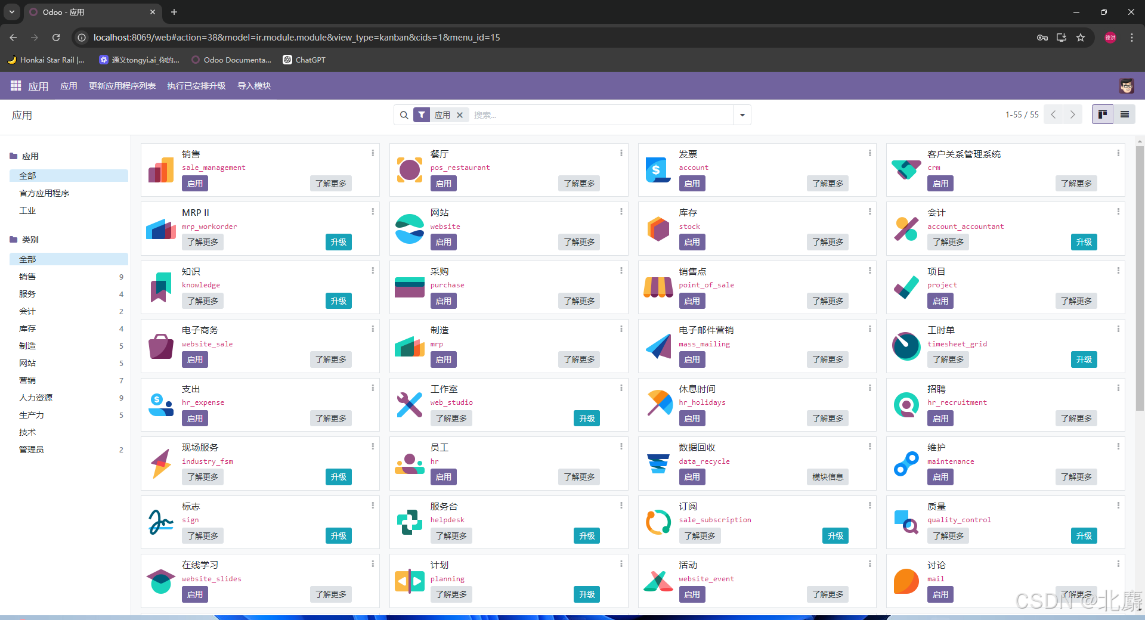The image size is (1145, 620).
Task: Click the sale_management app icon
Action: pos(161,170)
